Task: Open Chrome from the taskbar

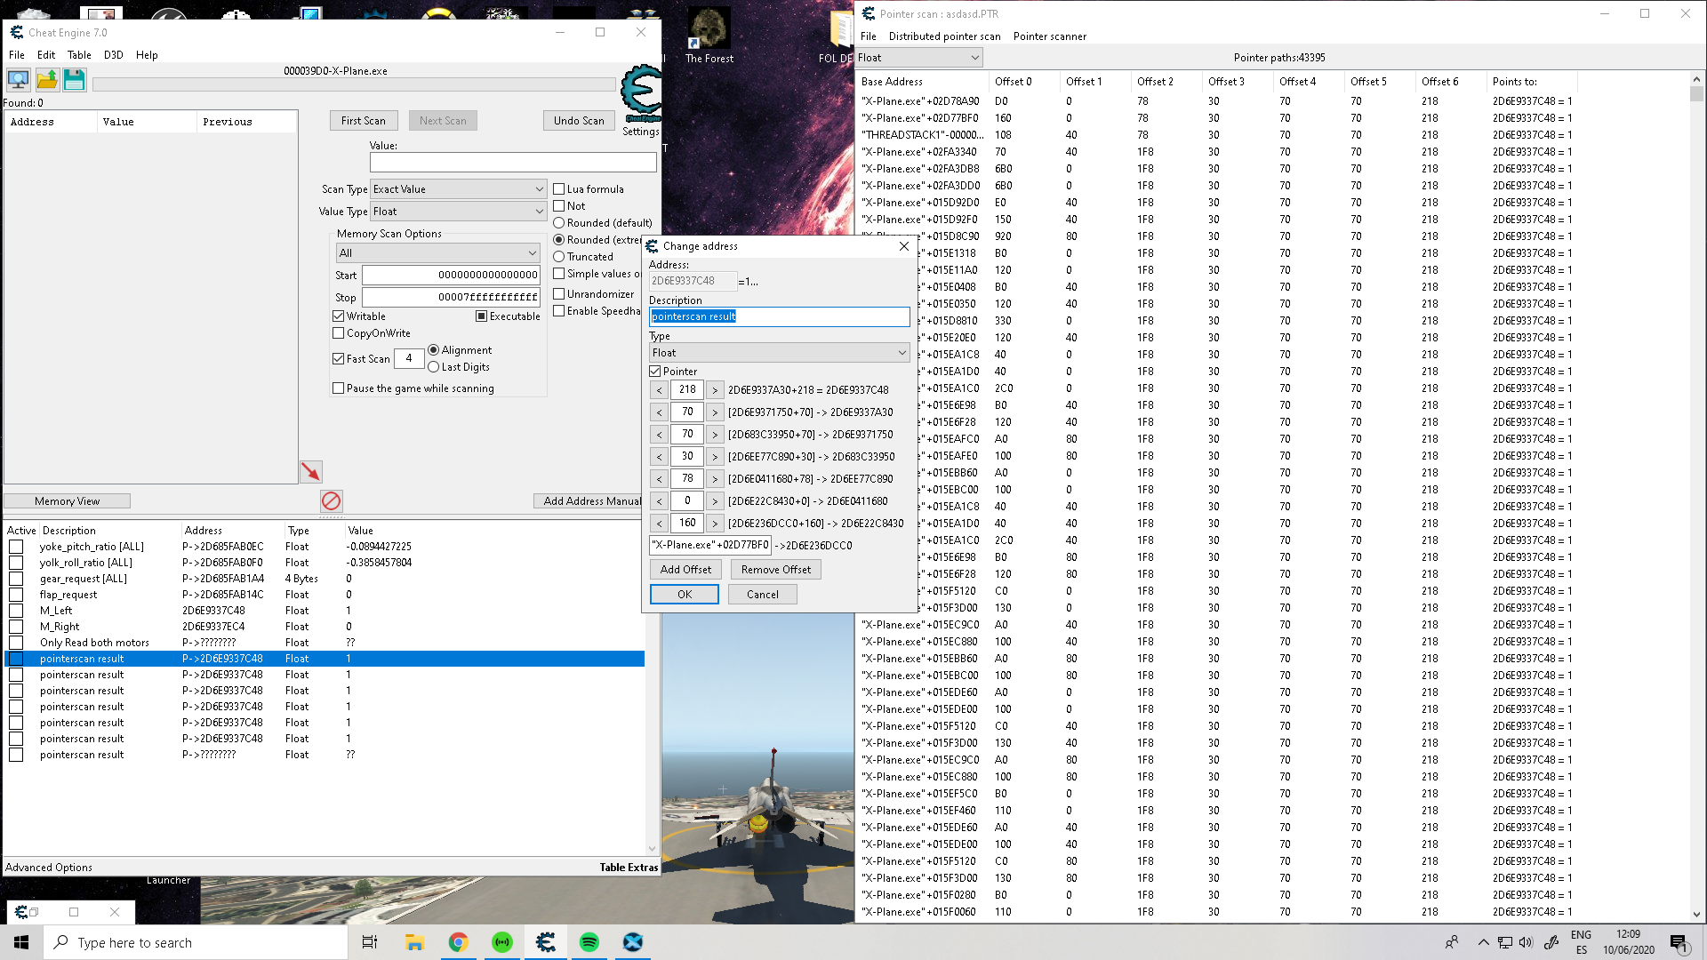Action: pyautogui.click(x=458, y=942)
